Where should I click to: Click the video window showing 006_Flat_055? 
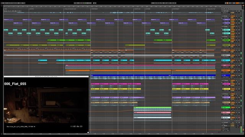46,105
